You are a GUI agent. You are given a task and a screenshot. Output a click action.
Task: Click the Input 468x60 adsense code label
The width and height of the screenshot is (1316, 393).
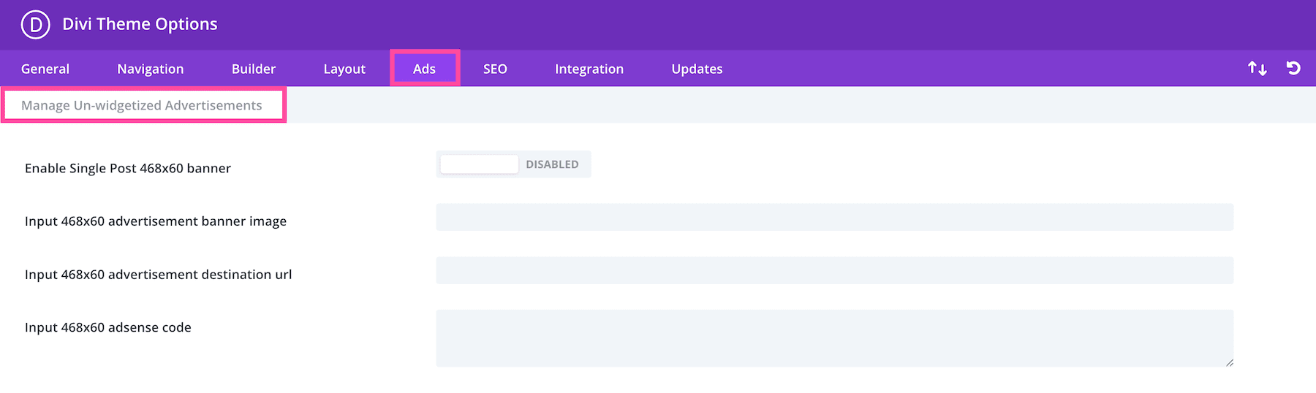(x=108, y=327)
